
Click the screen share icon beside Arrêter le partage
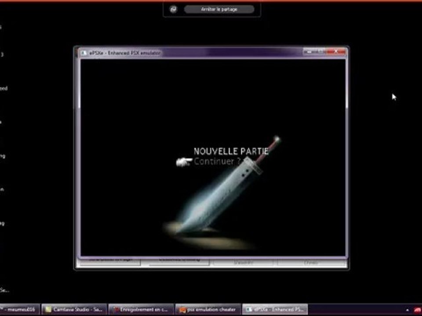click(x=173, y=9)
